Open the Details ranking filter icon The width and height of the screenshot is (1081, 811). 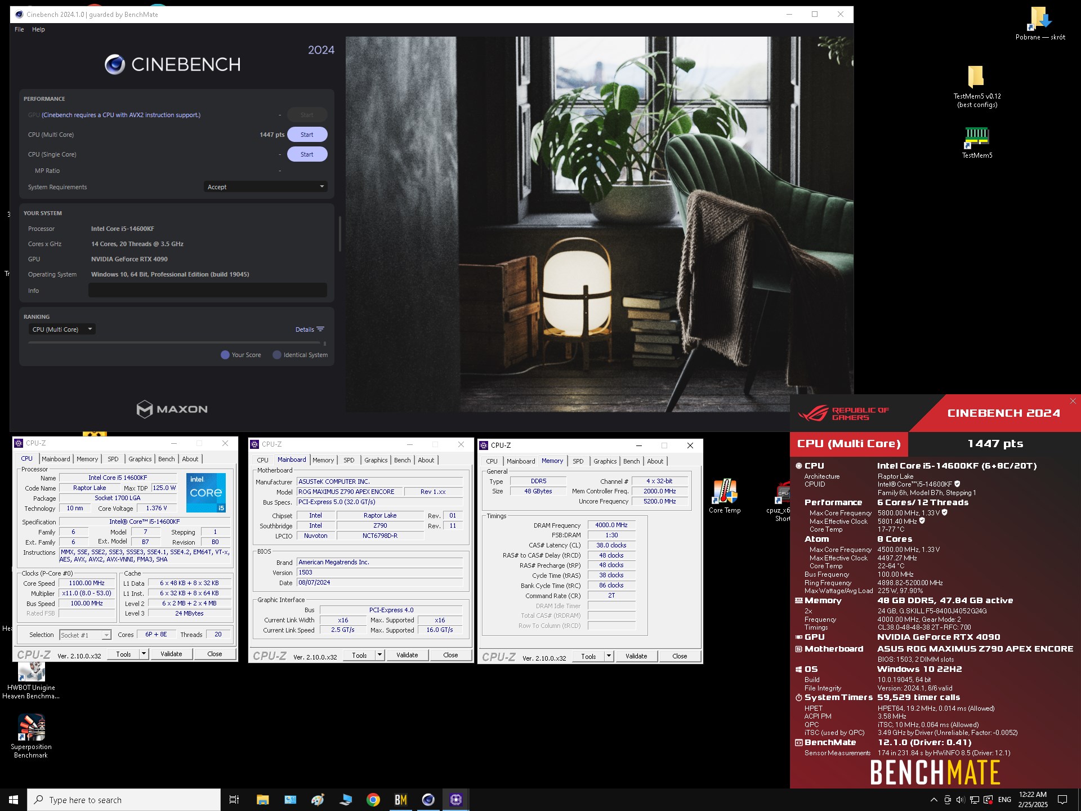[320, 329]
